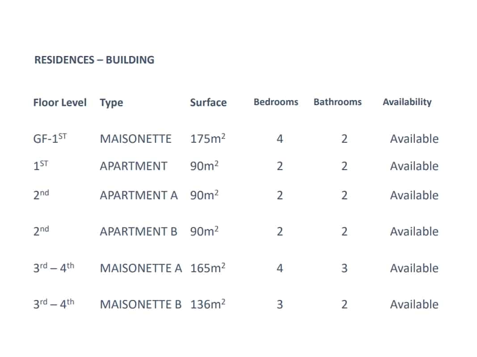Select the GF-1ST floor level cell

click(50, 138)
